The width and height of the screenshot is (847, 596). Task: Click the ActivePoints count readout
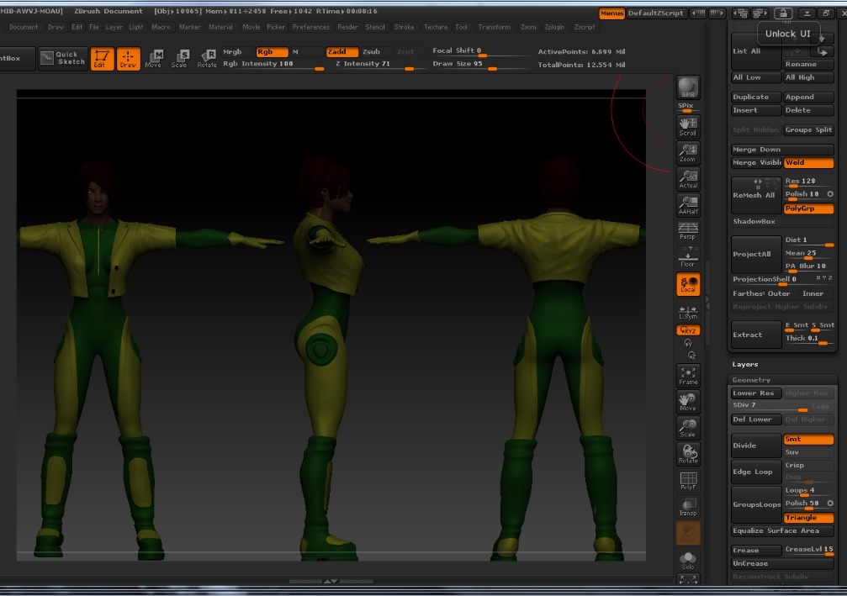pos(581,52)
